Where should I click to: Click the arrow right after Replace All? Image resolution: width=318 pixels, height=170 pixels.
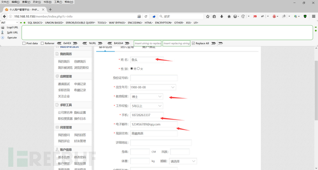pyautogui.click(x=213, y=43)
